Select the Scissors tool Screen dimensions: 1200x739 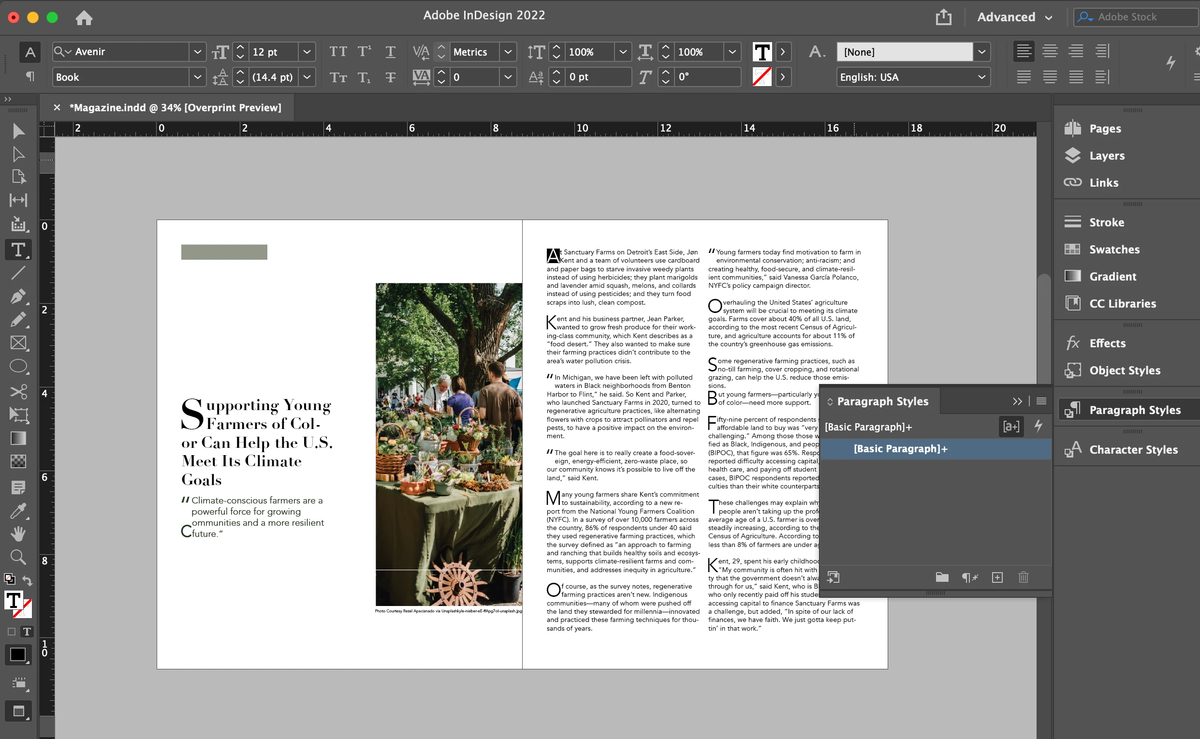pyautogui.click(x=18, y=391)
